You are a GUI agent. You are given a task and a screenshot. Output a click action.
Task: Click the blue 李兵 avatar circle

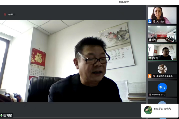click(x=162, y=87)
